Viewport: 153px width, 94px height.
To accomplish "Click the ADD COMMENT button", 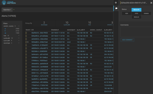I will [x=127, y=40].
